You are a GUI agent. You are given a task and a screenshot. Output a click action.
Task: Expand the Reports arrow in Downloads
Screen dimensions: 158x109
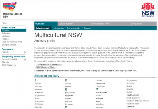coord(24,52)
